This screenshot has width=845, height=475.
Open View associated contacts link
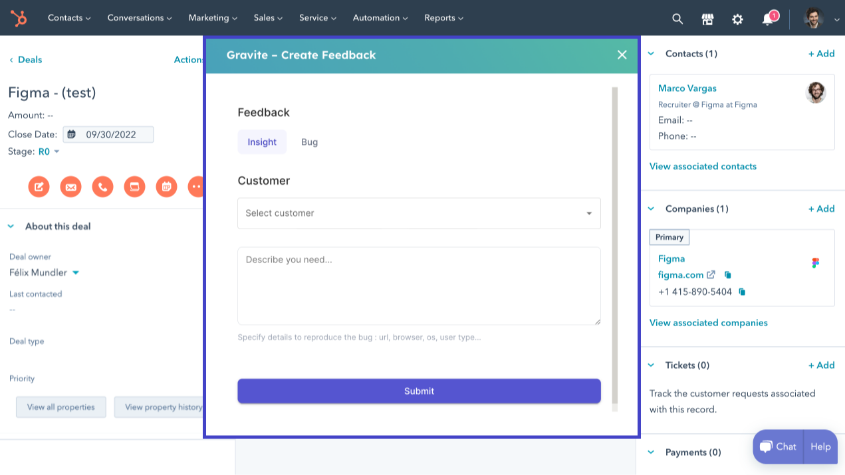click(703, 166)
